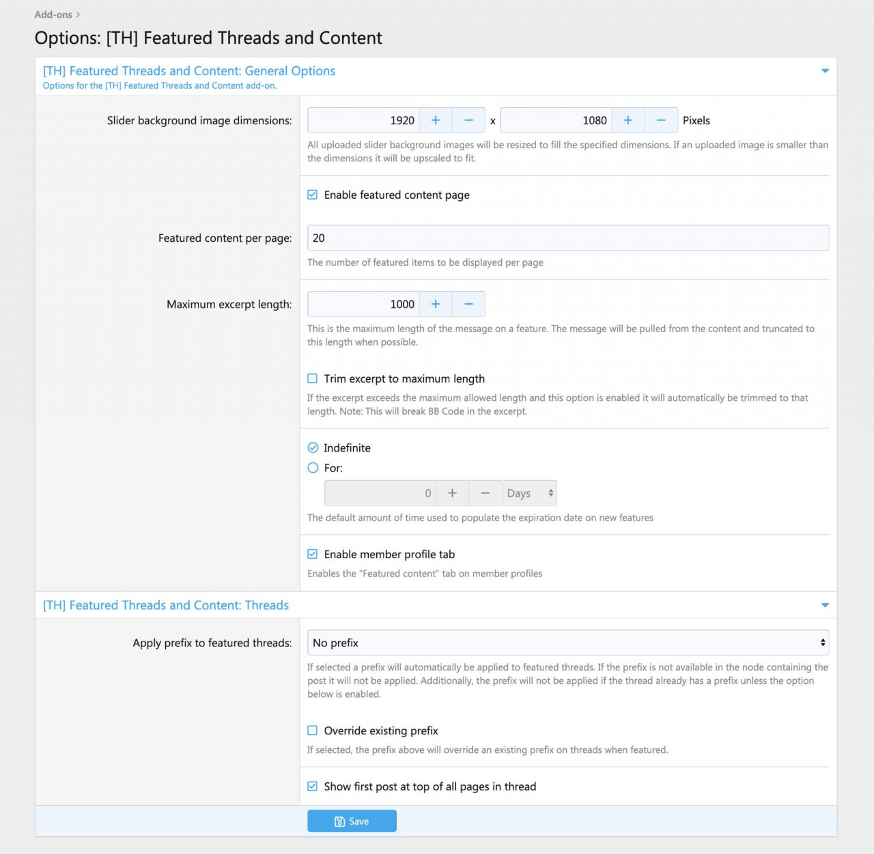Go to Add-ons breadcrumb
Image resolution: width=874 pixels, height=854 pixels.
[x=53, y=14]
